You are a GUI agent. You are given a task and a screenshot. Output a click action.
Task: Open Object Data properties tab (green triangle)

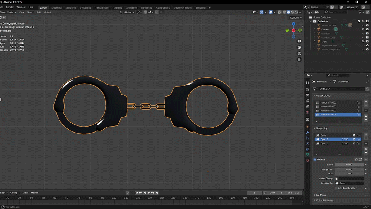(x=308, y=155)
